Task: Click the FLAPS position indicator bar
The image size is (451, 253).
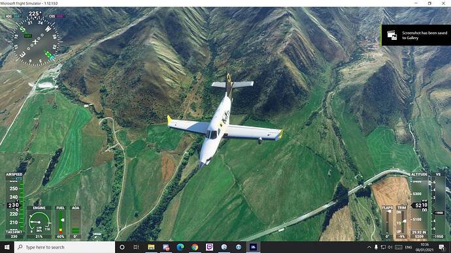Action: coord(388,222)
